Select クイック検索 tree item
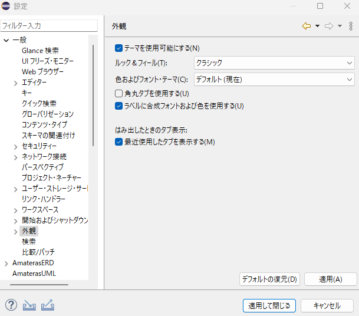This screenshot has height=316, width=359. [39, 103]
